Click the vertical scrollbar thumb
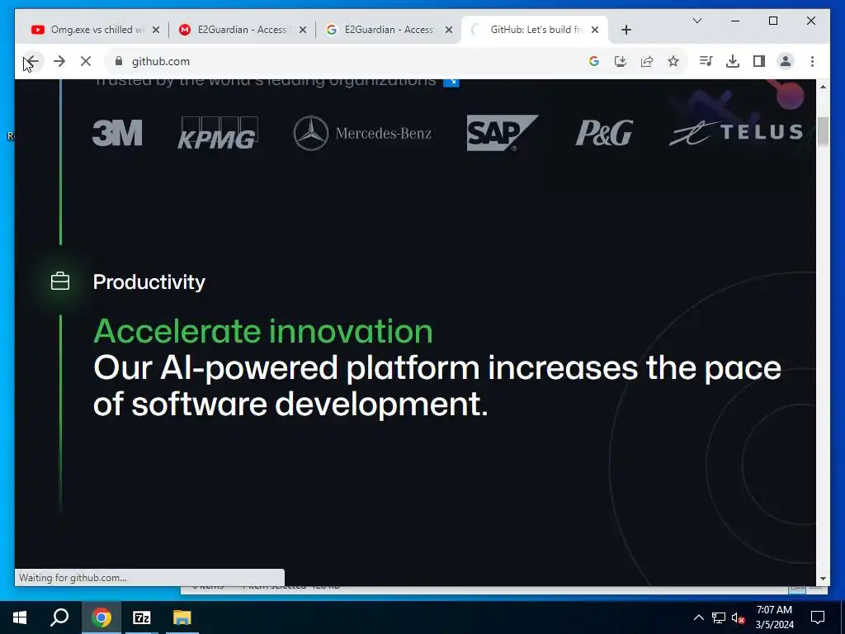This screenshot has height=634, width=845. pyautogui.click(x=823, y=131)
